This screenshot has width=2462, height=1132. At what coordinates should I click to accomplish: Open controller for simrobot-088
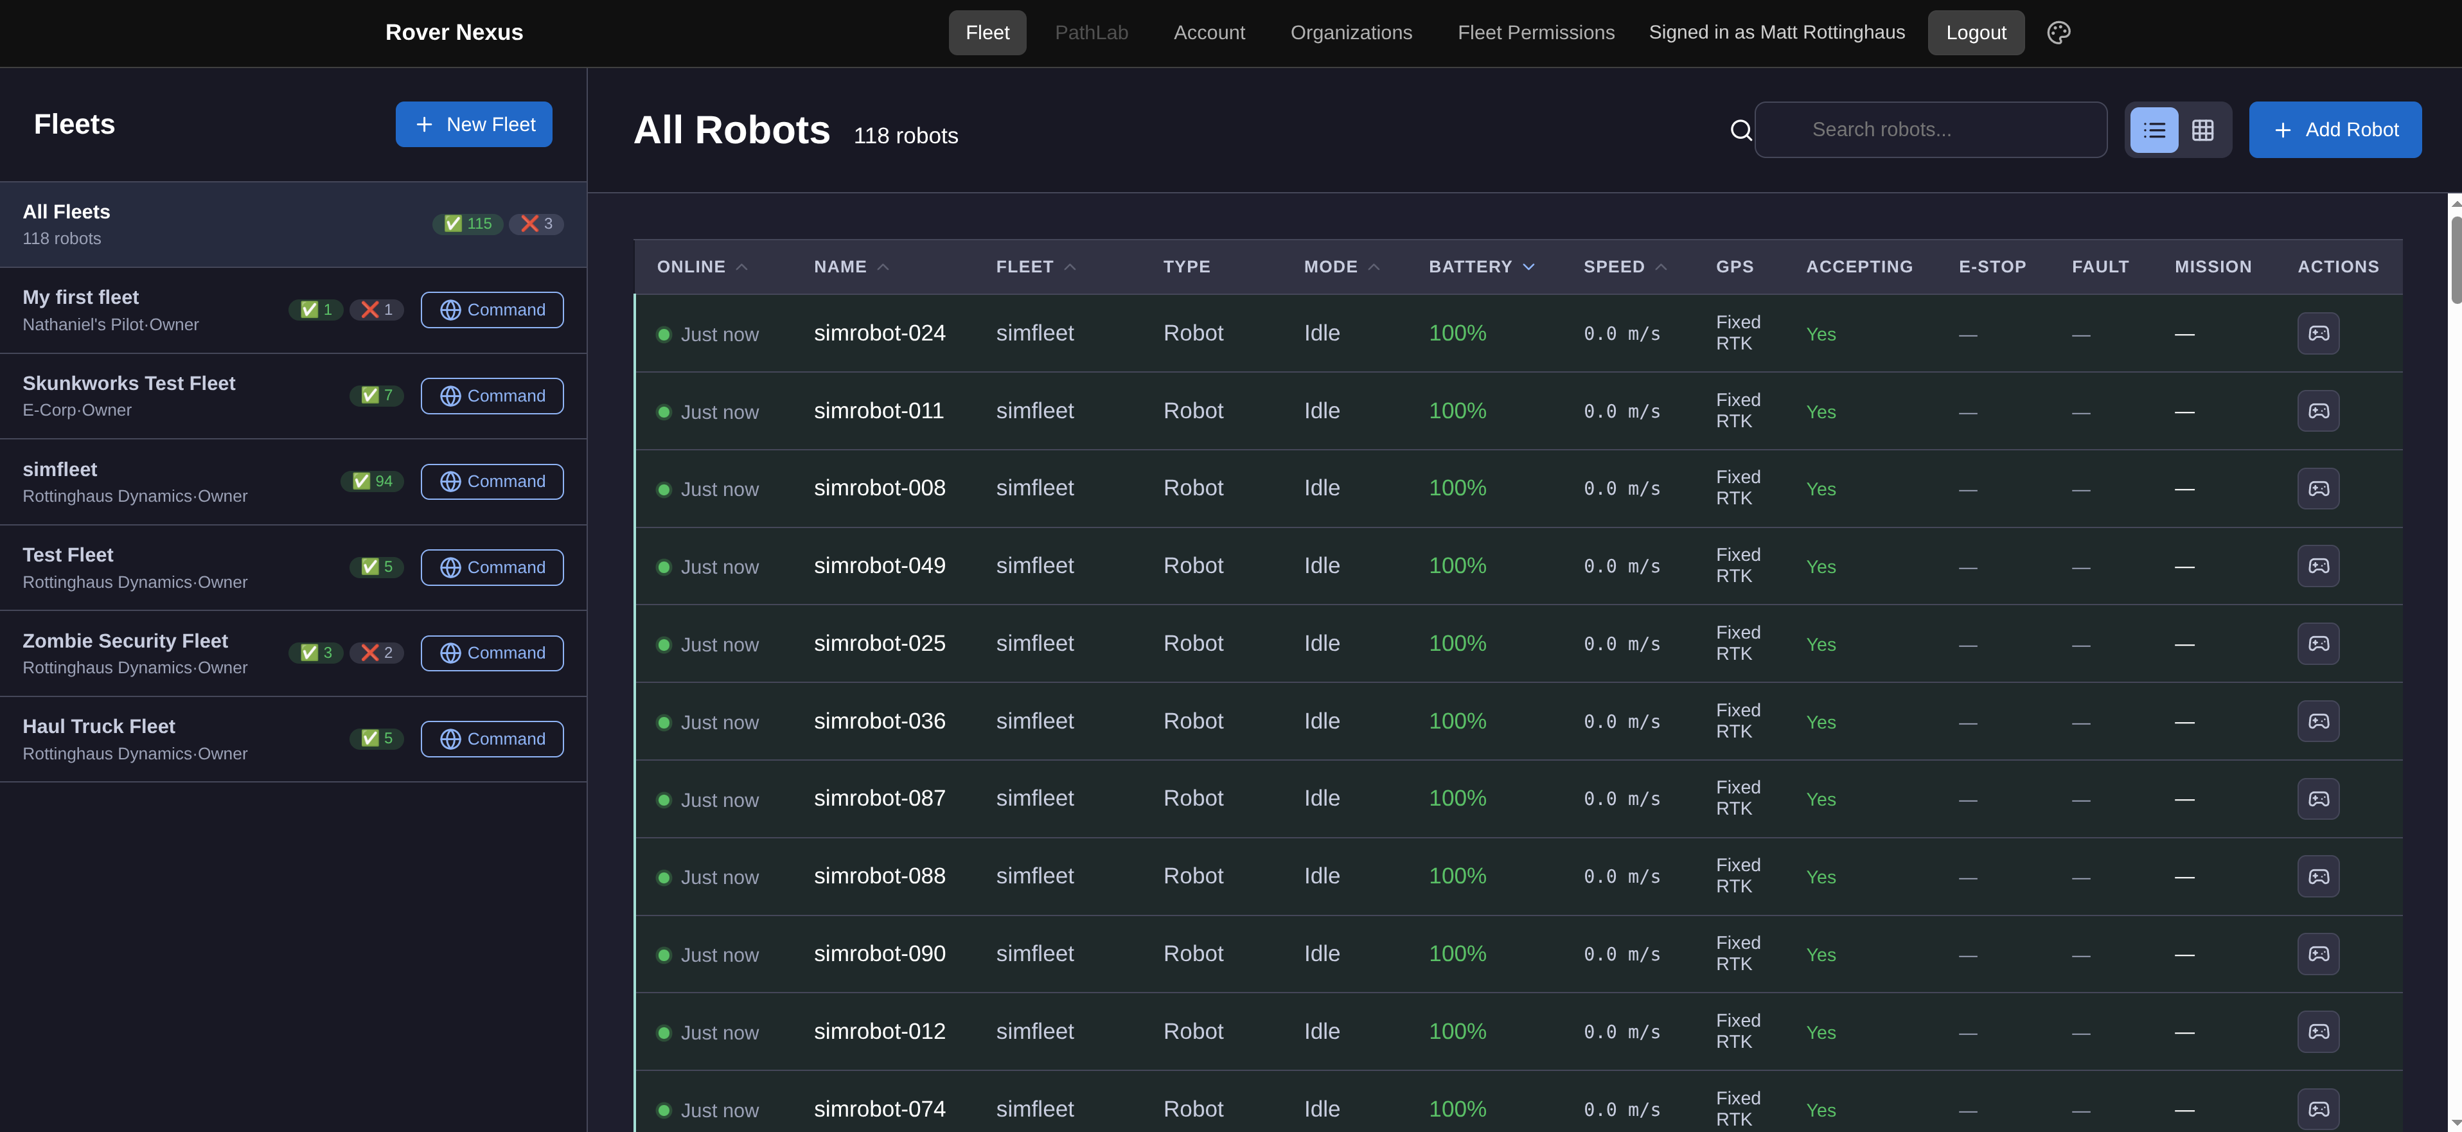(x=2319, y=877)
